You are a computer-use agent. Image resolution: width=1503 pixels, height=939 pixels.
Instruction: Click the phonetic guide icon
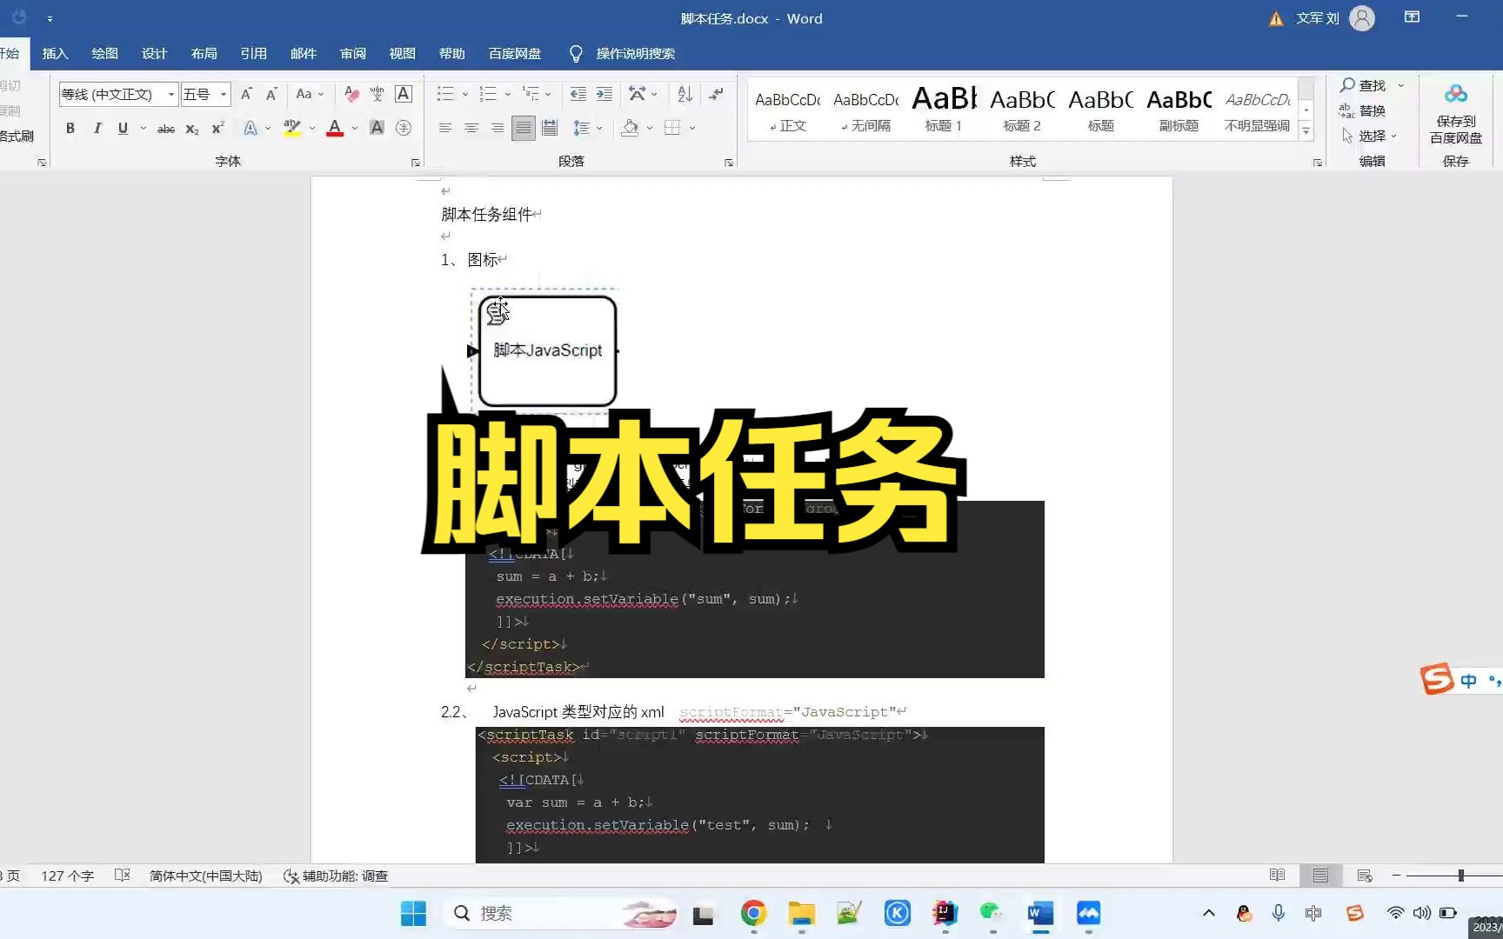(377, 94)
